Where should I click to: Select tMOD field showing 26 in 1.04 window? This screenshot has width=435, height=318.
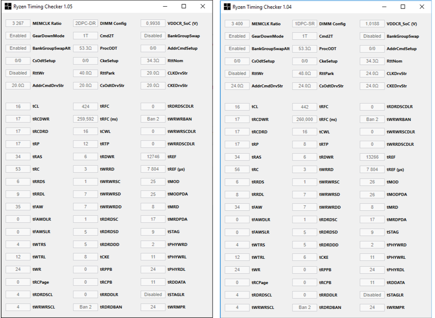pyautogui.click(x=372, y=182)
